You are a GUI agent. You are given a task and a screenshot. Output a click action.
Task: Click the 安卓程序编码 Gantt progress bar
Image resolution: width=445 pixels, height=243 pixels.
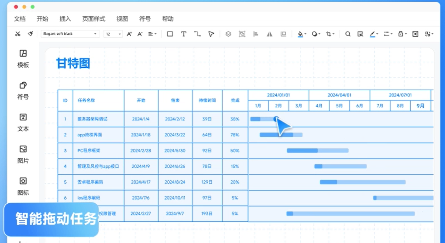coord(362,182)
